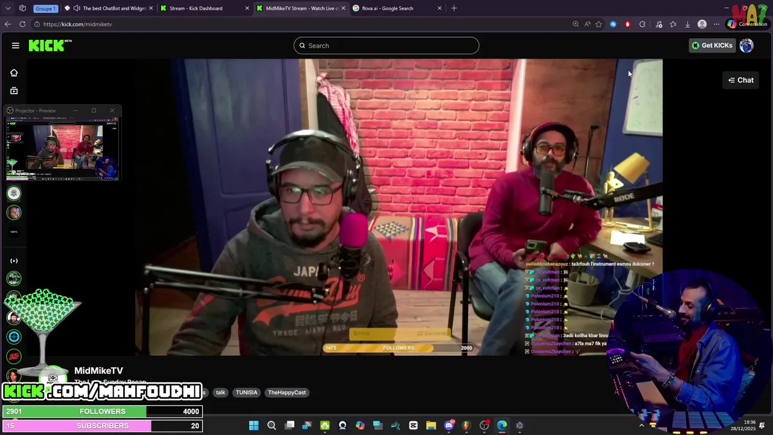Open Windows taskbar Search
Image resolution: width=773 pixels, height=435 pixels.
pos(272,425)
